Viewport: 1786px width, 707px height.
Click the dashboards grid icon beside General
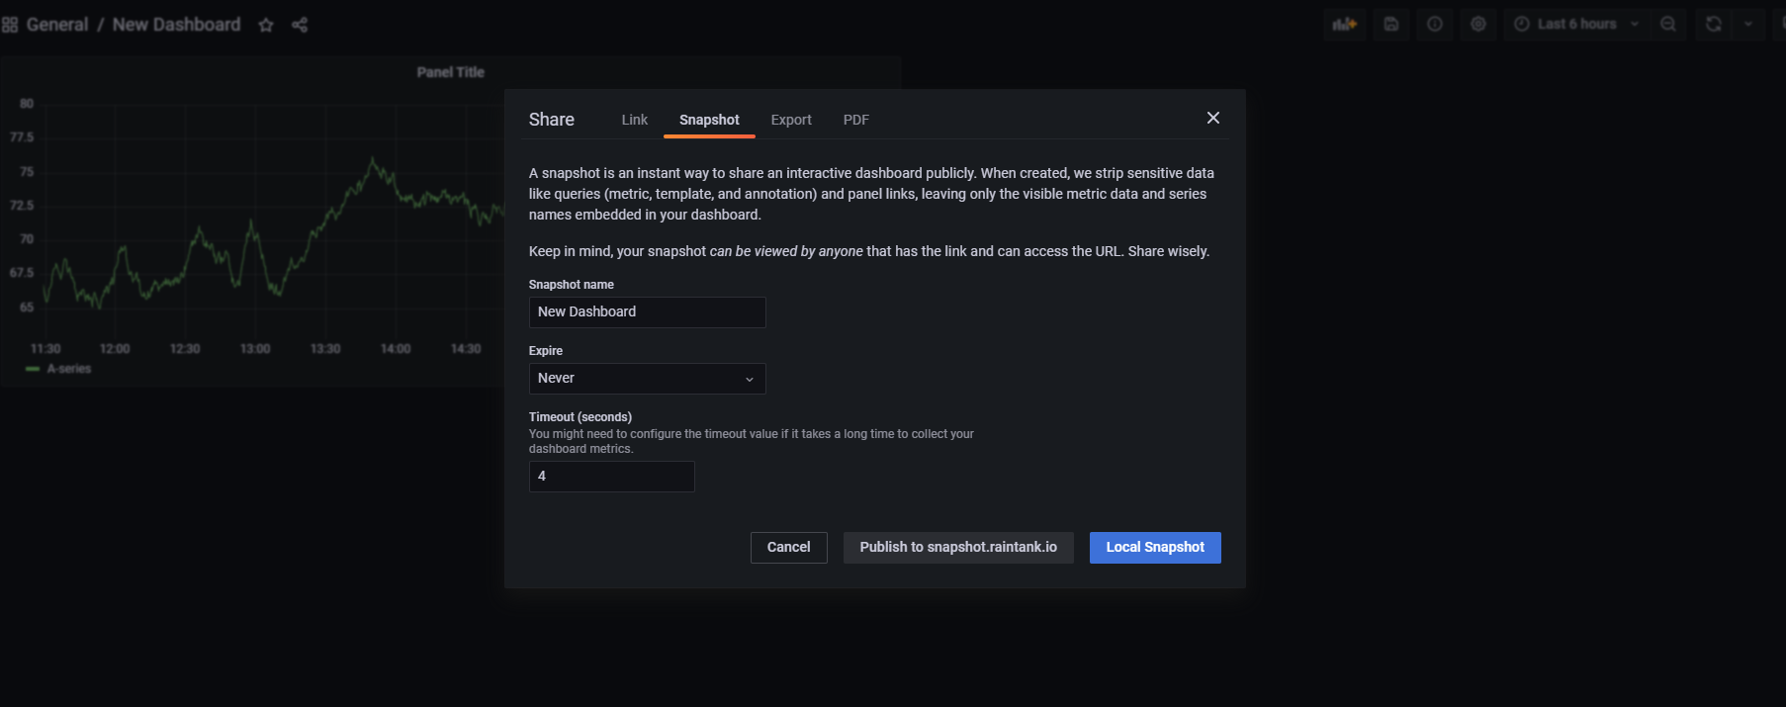coord(10,25)
